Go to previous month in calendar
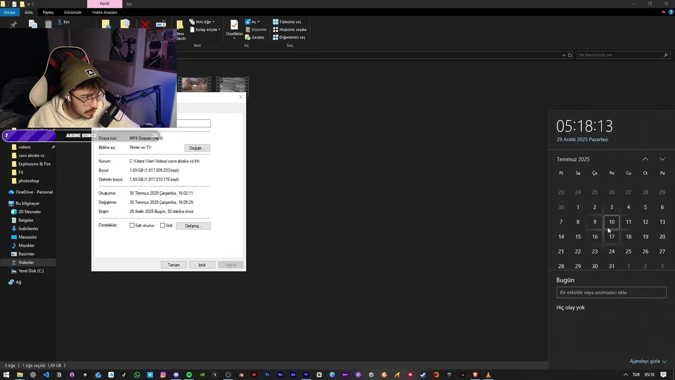The image size is (675, 380). [645, 159]
